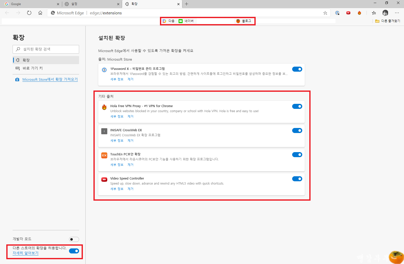Enable 개발자 모드 switch
This screenshot has width=404, height=264.
point(74,239)
